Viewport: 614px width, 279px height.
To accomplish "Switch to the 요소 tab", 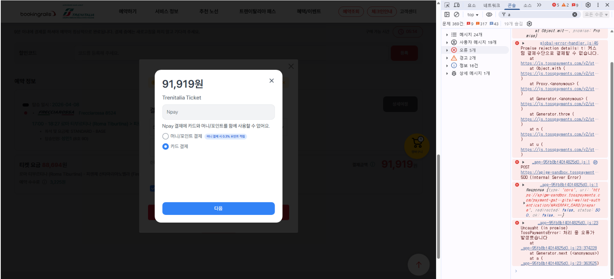I will [472, 5].
